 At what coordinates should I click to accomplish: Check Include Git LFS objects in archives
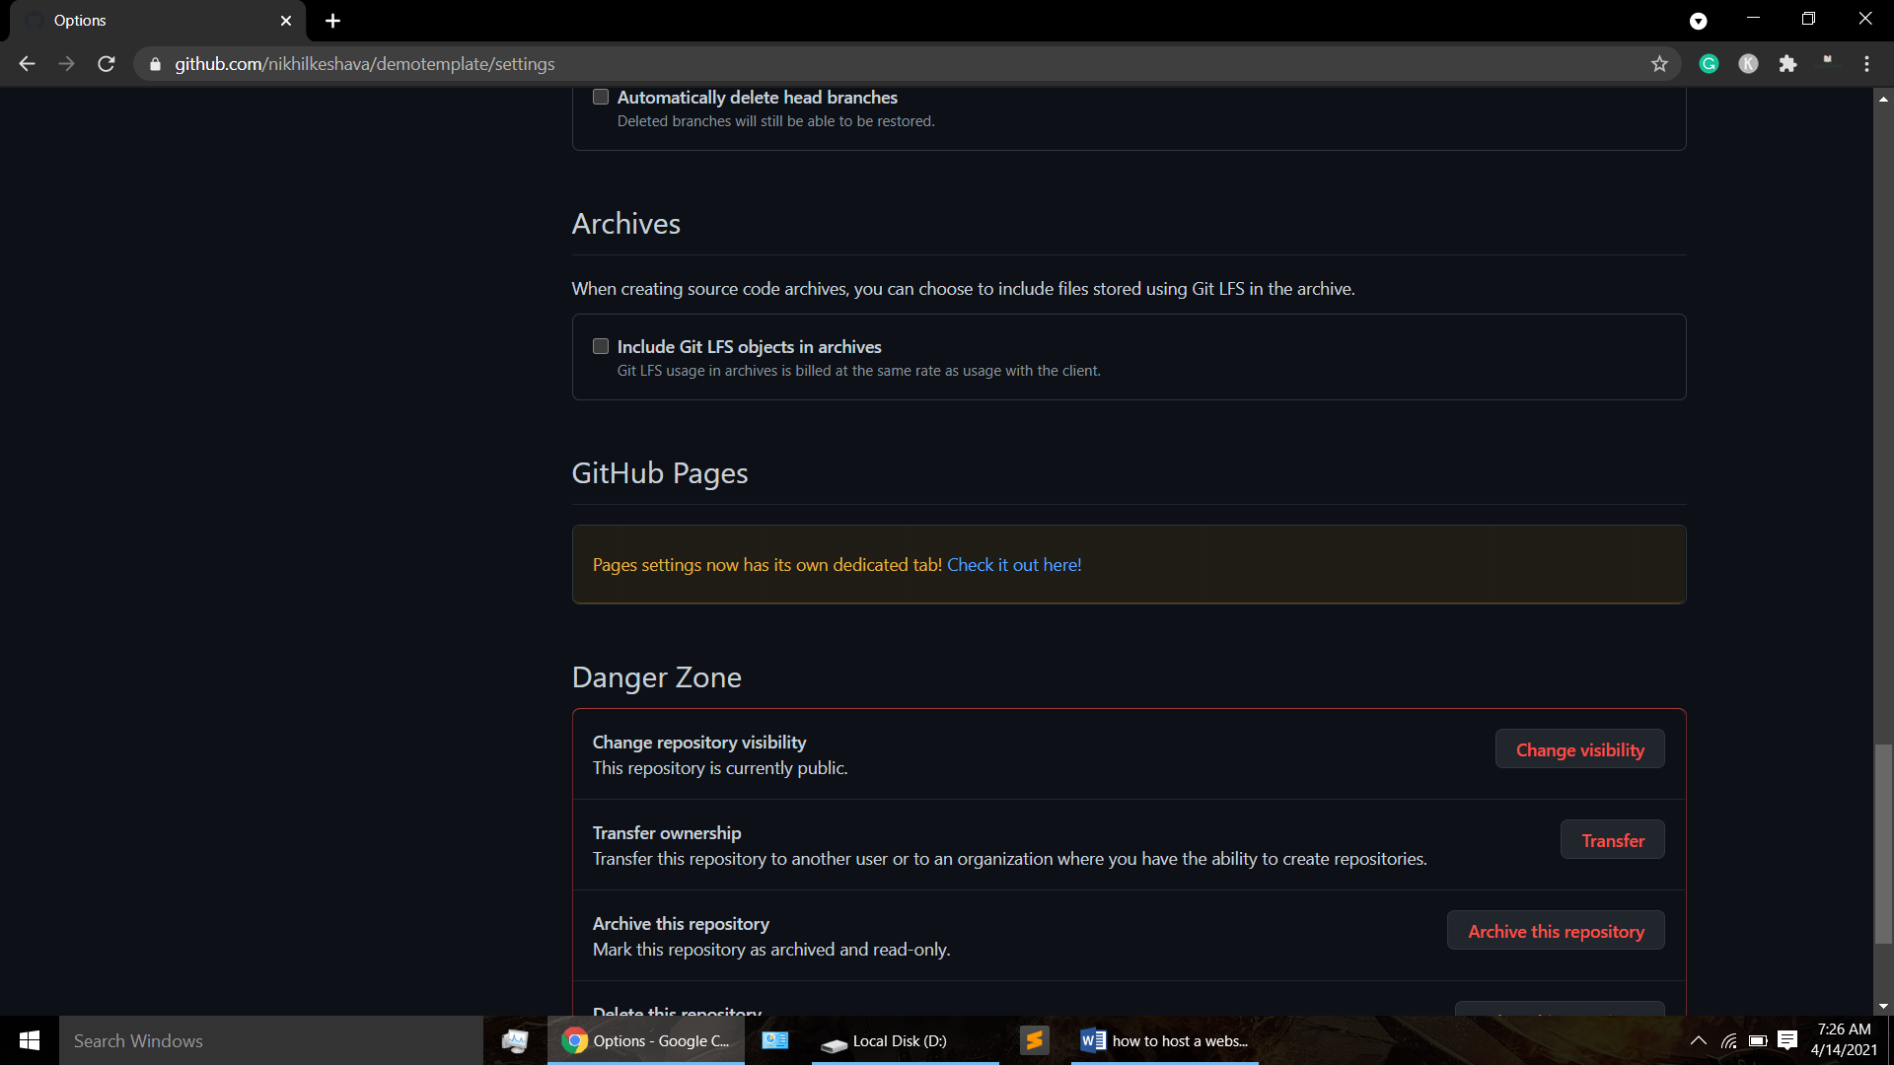pos(601,346)
